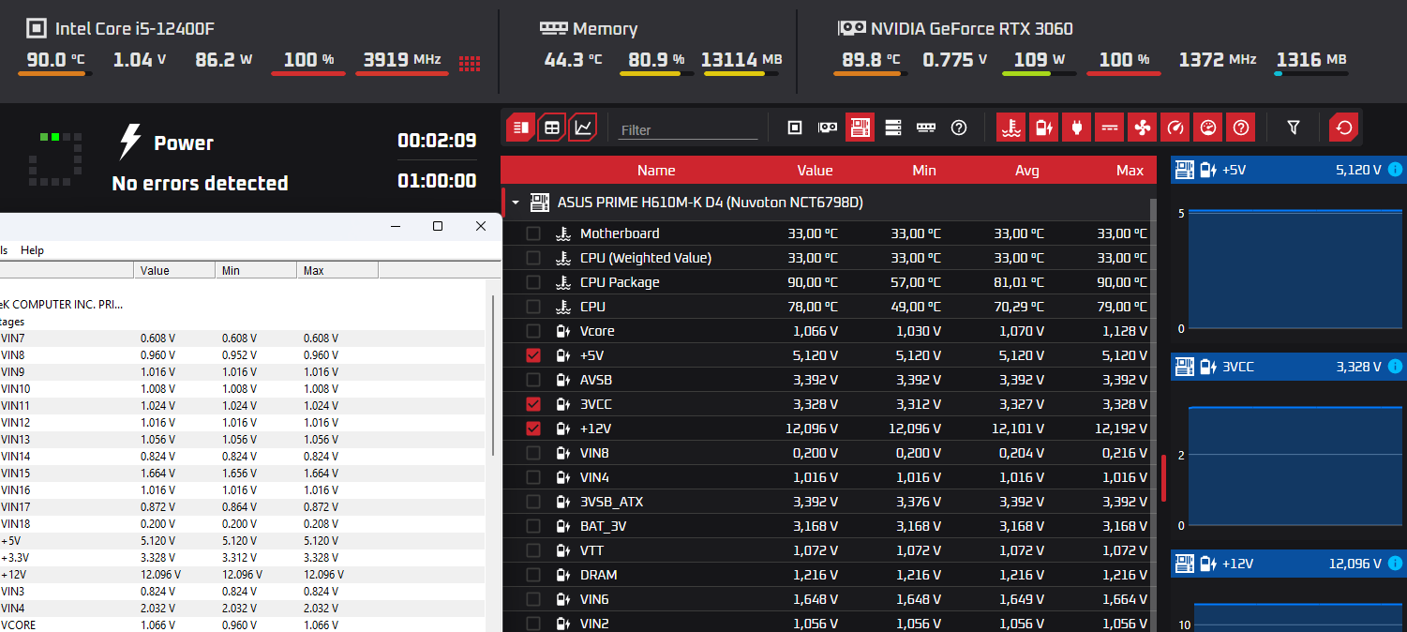This screenshot has height=632, width=1407.
Task: Check the CPU Package checkbox
Action: (533, 282)
